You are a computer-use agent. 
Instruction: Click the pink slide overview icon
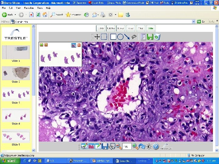click(91, 146)
